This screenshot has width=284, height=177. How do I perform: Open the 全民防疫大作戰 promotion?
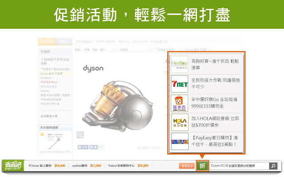[x=216, y=84]
